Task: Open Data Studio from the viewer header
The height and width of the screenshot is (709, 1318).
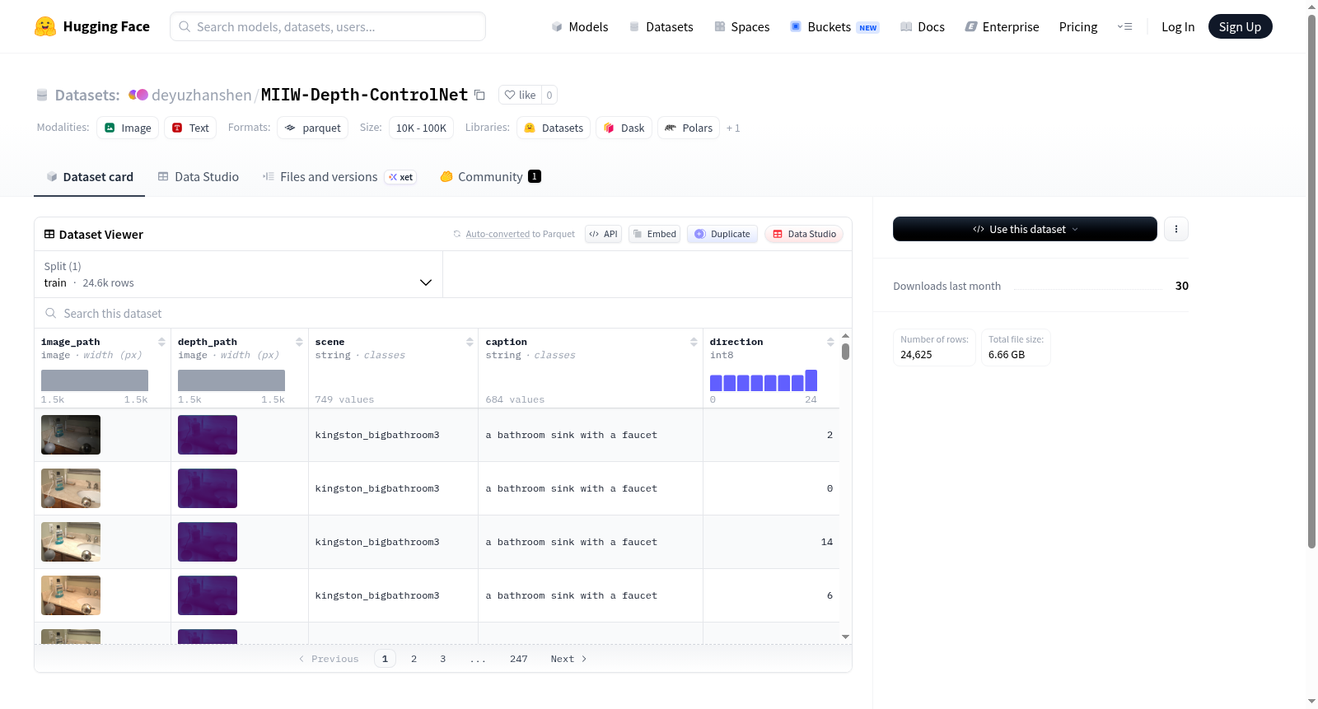Action: [x=804, y=234]
